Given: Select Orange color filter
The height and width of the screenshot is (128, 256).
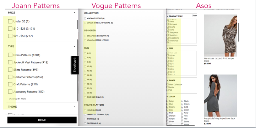Looking at the screenshot, I should (x=168, y=116).
